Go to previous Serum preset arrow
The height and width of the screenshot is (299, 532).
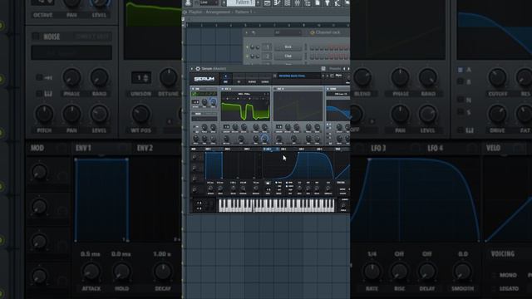click(x=323, y=76)
